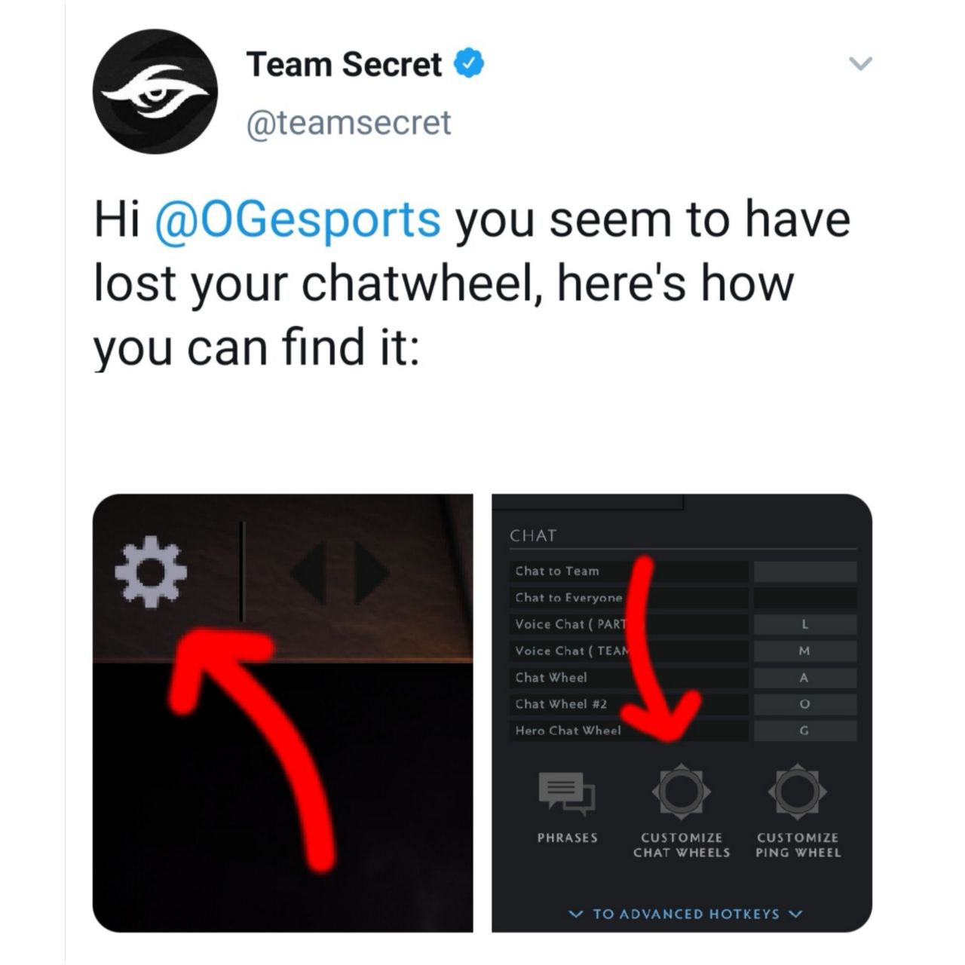Click the Voice Chat Team hotkey box M
Screen dimensions: 965x965
(x=805, y=651)
